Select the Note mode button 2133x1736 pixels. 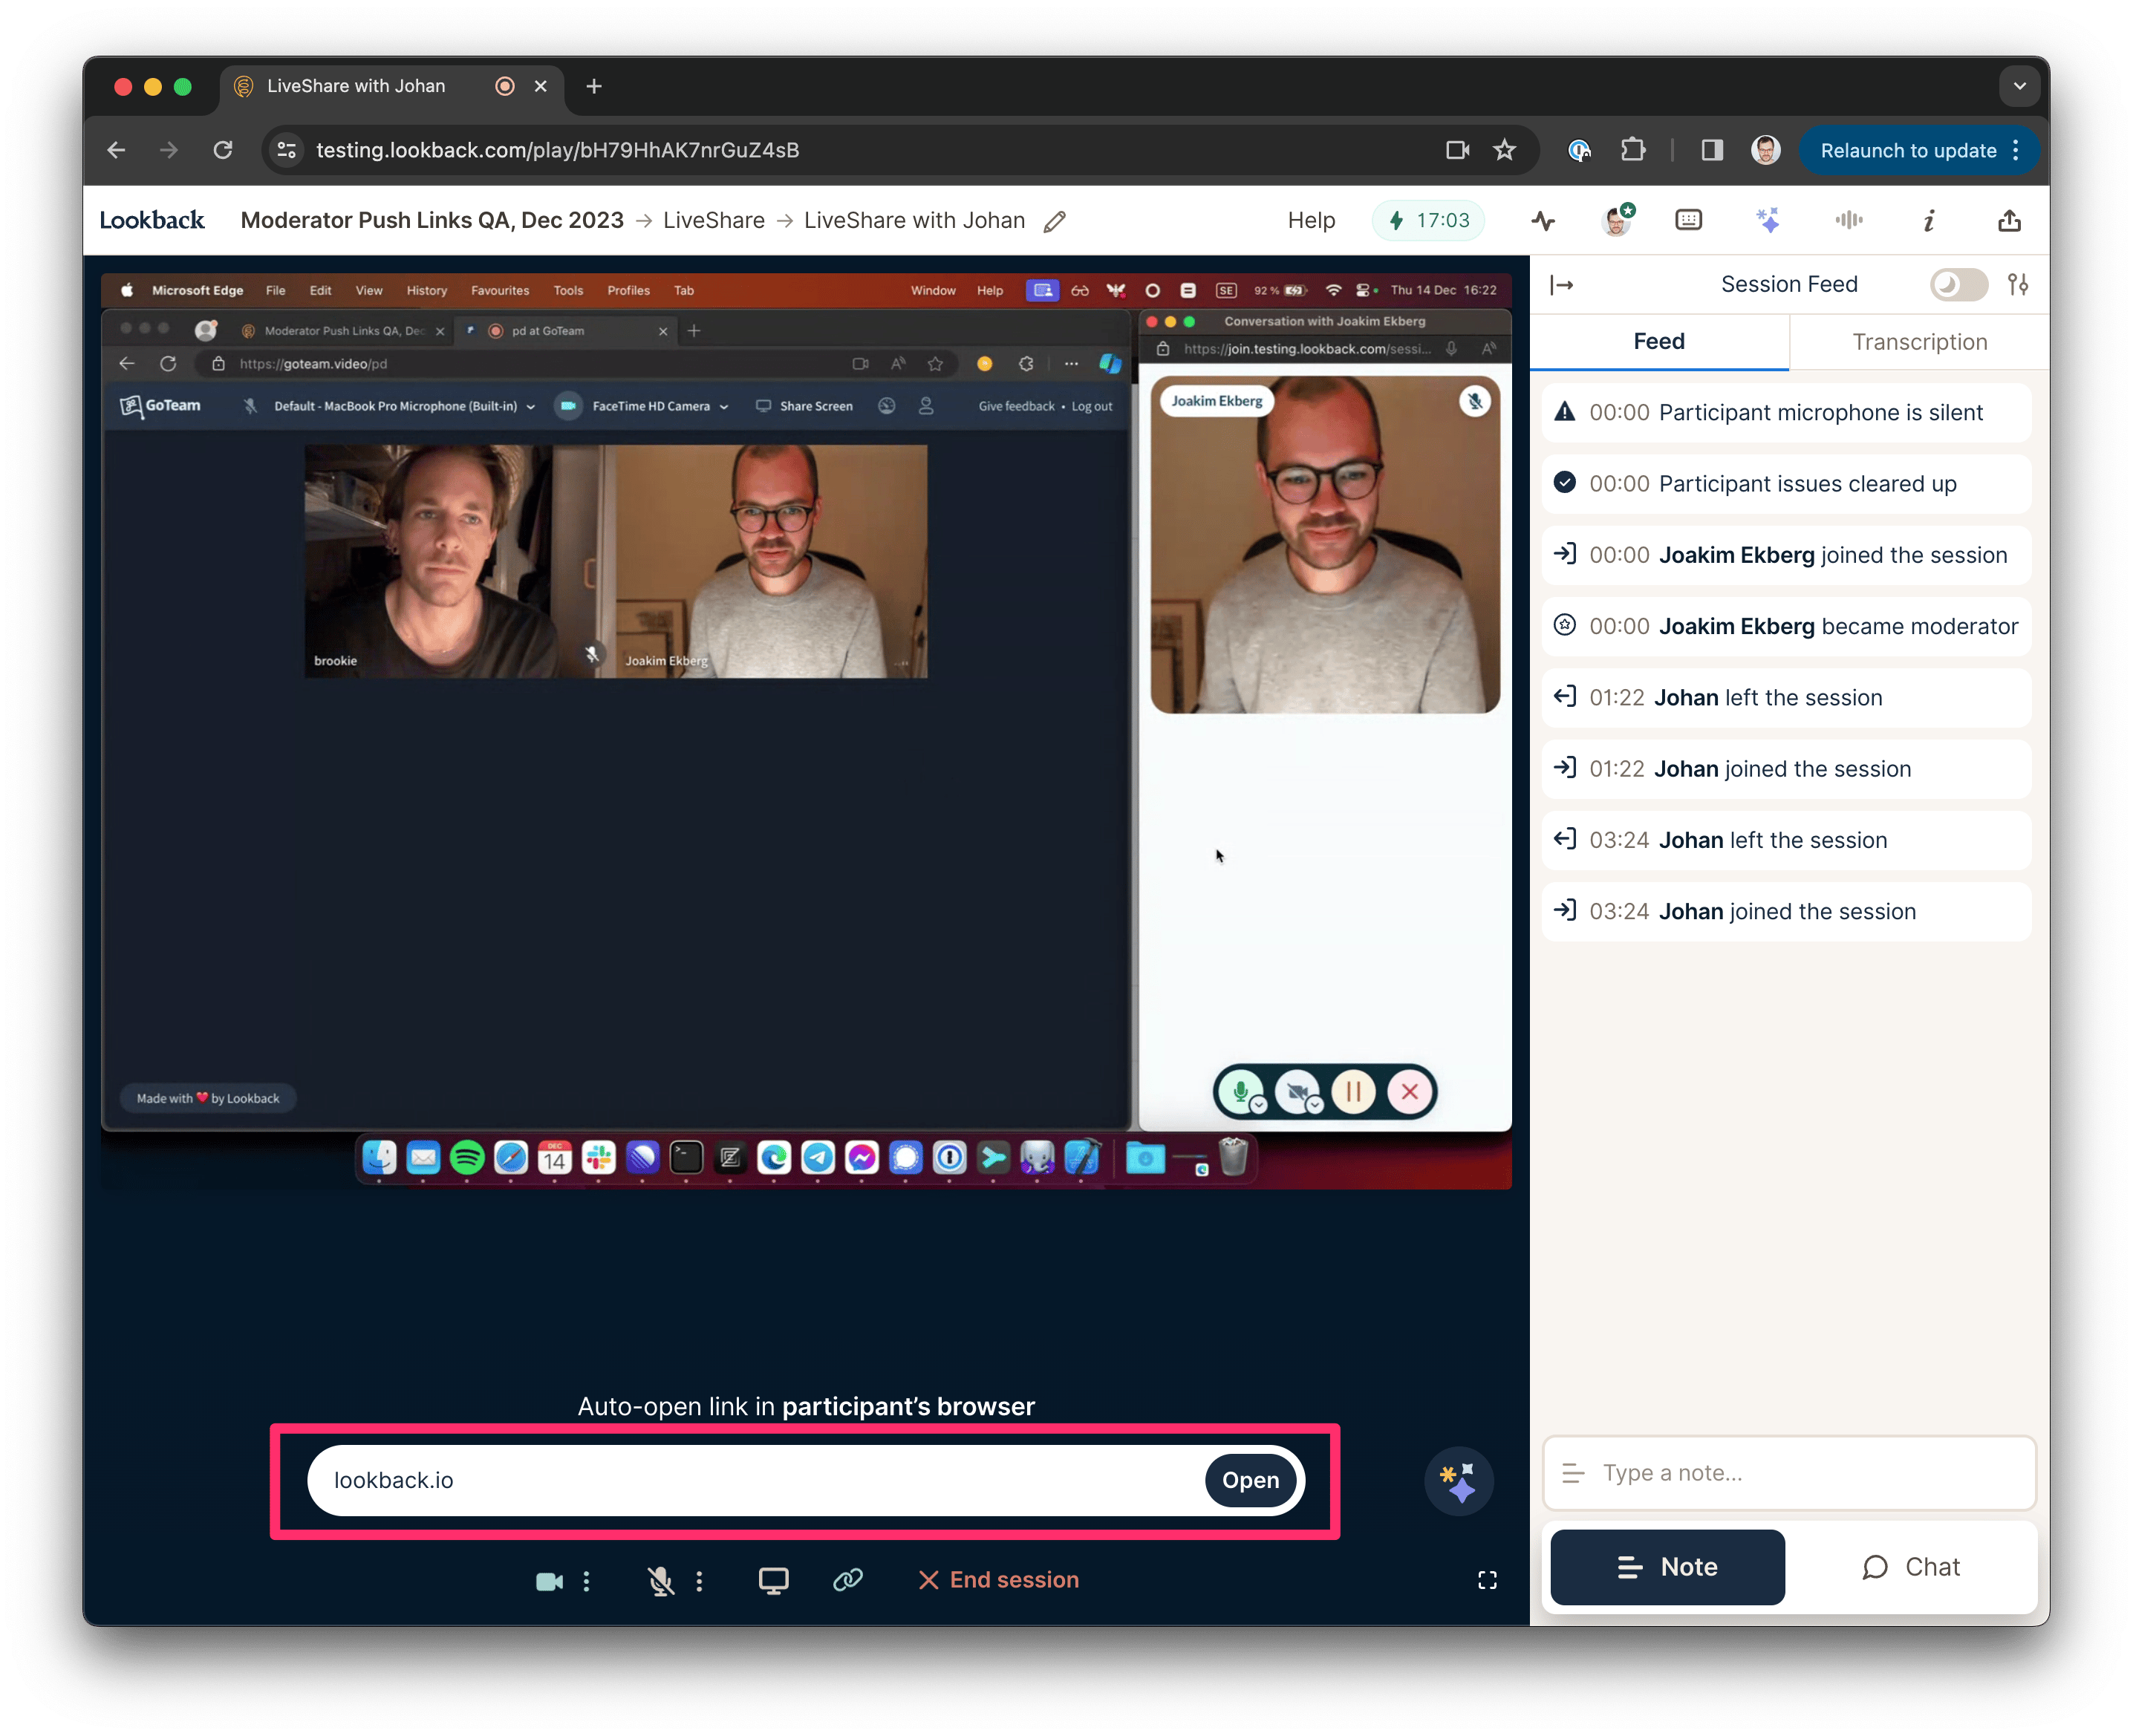click(1667, 1567)
